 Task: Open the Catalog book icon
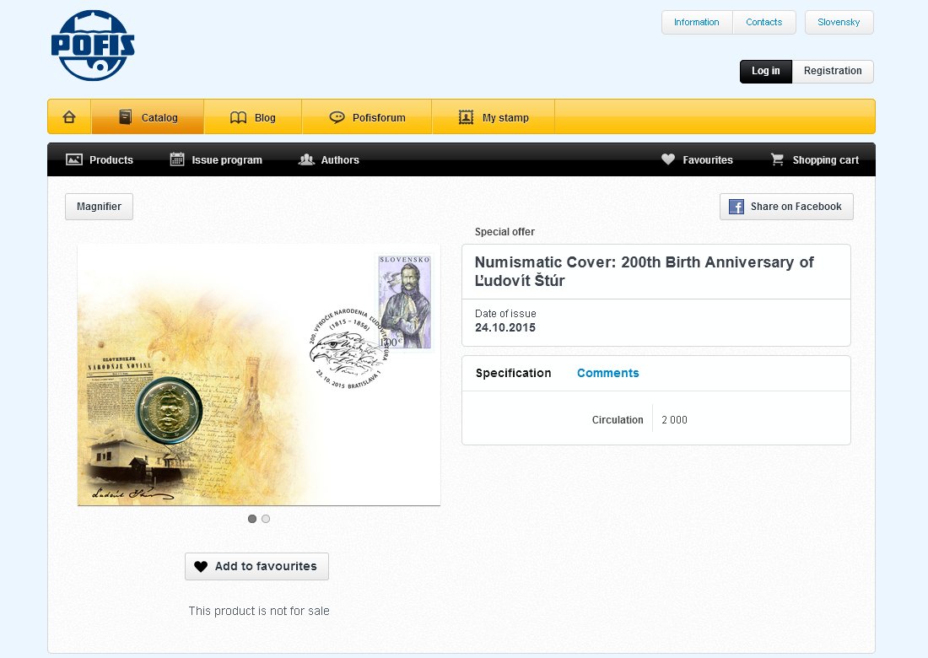[x=126, y=116]
